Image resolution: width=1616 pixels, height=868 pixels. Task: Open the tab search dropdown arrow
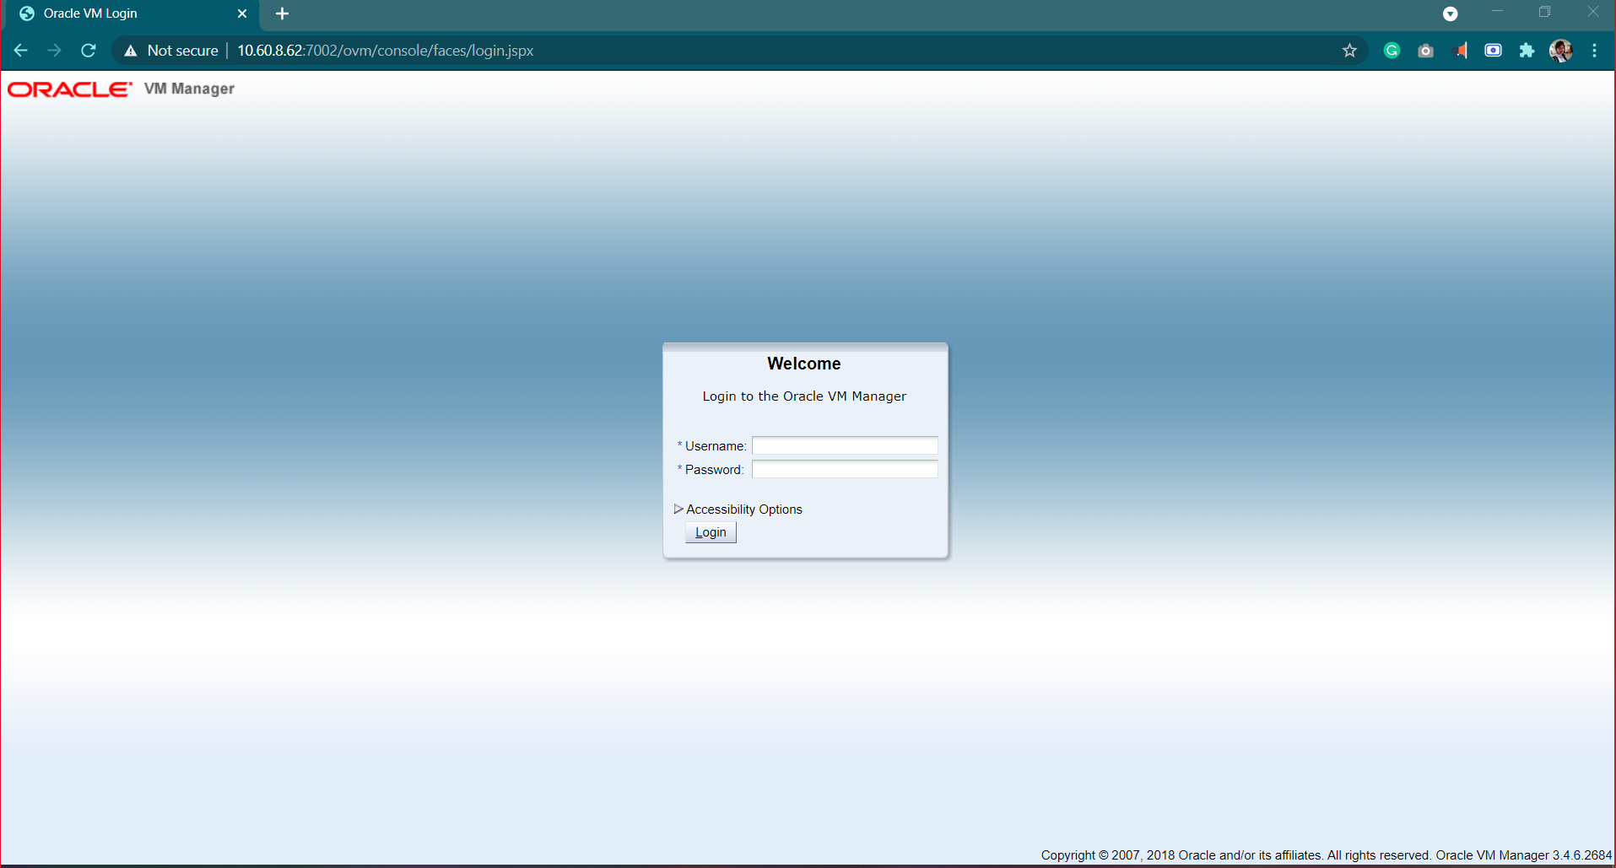coord(1450,13)
